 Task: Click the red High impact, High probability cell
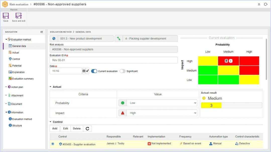249,61
